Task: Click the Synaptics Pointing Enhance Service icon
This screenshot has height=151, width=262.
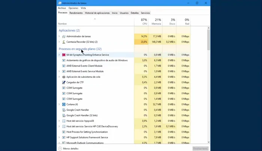Action: coord(64,55)
